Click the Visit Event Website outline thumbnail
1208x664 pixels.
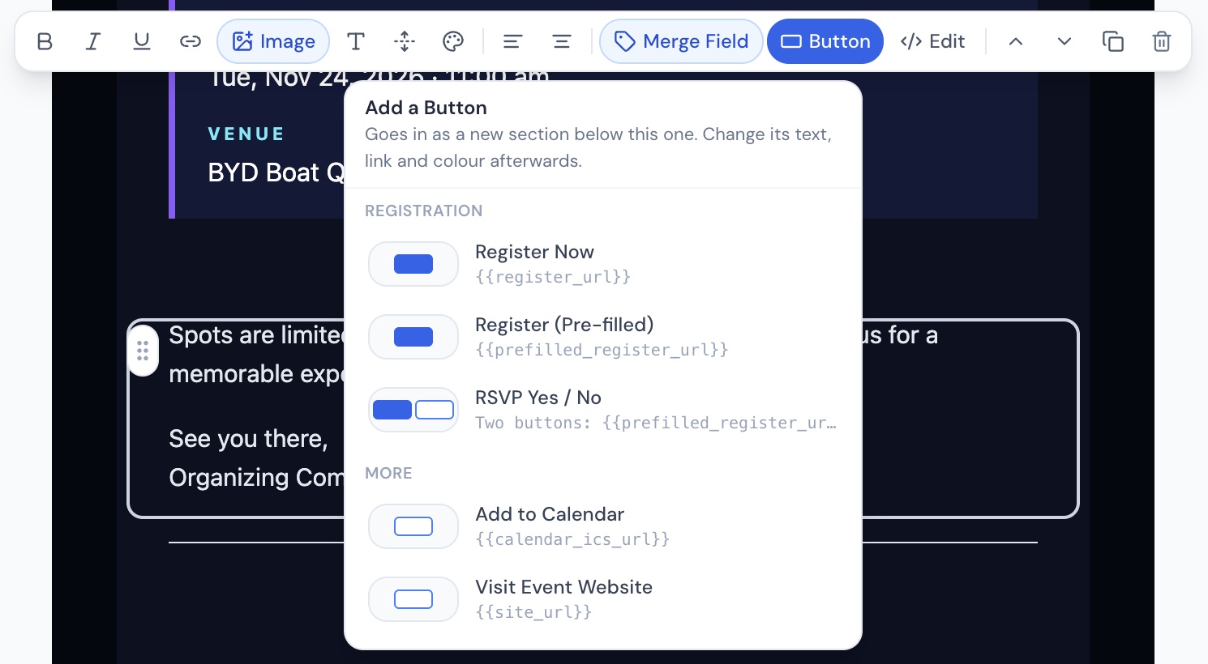click(x=413, y=599)
